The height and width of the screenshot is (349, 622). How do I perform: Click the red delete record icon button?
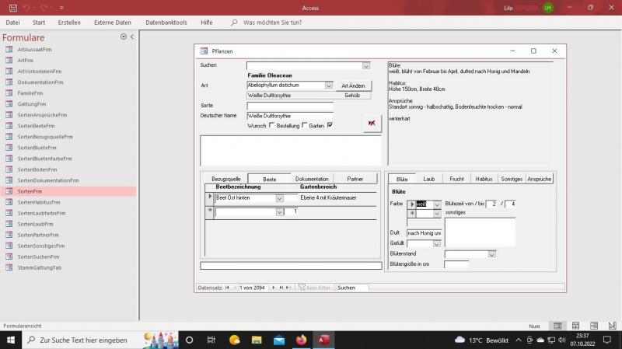pos(372,123)
